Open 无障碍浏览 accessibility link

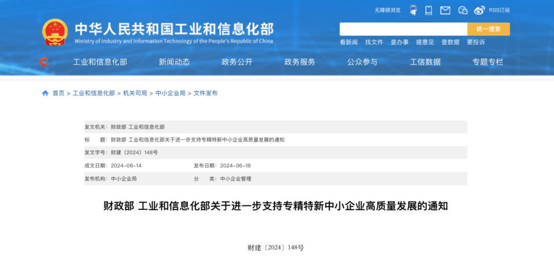click(388, 10)
